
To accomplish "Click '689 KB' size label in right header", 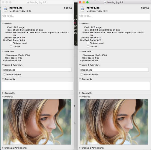I will pyautogui.click(x=145, y=8).
